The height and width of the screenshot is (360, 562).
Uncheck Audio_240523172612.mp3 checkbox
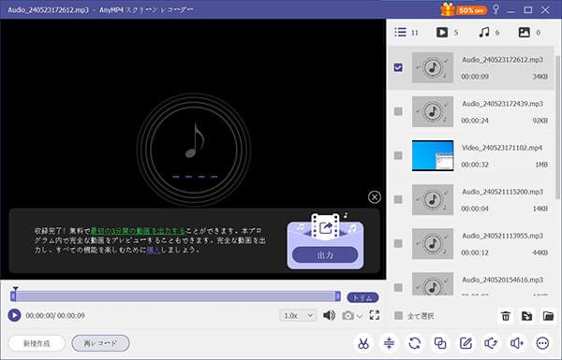click(398, 67)
